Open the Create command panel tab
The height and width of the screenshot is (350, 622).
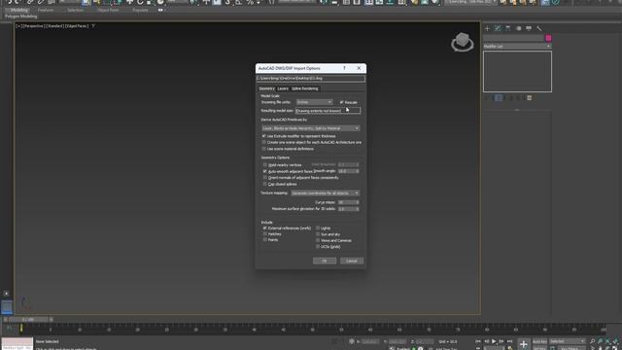click(x=487, y=28)
